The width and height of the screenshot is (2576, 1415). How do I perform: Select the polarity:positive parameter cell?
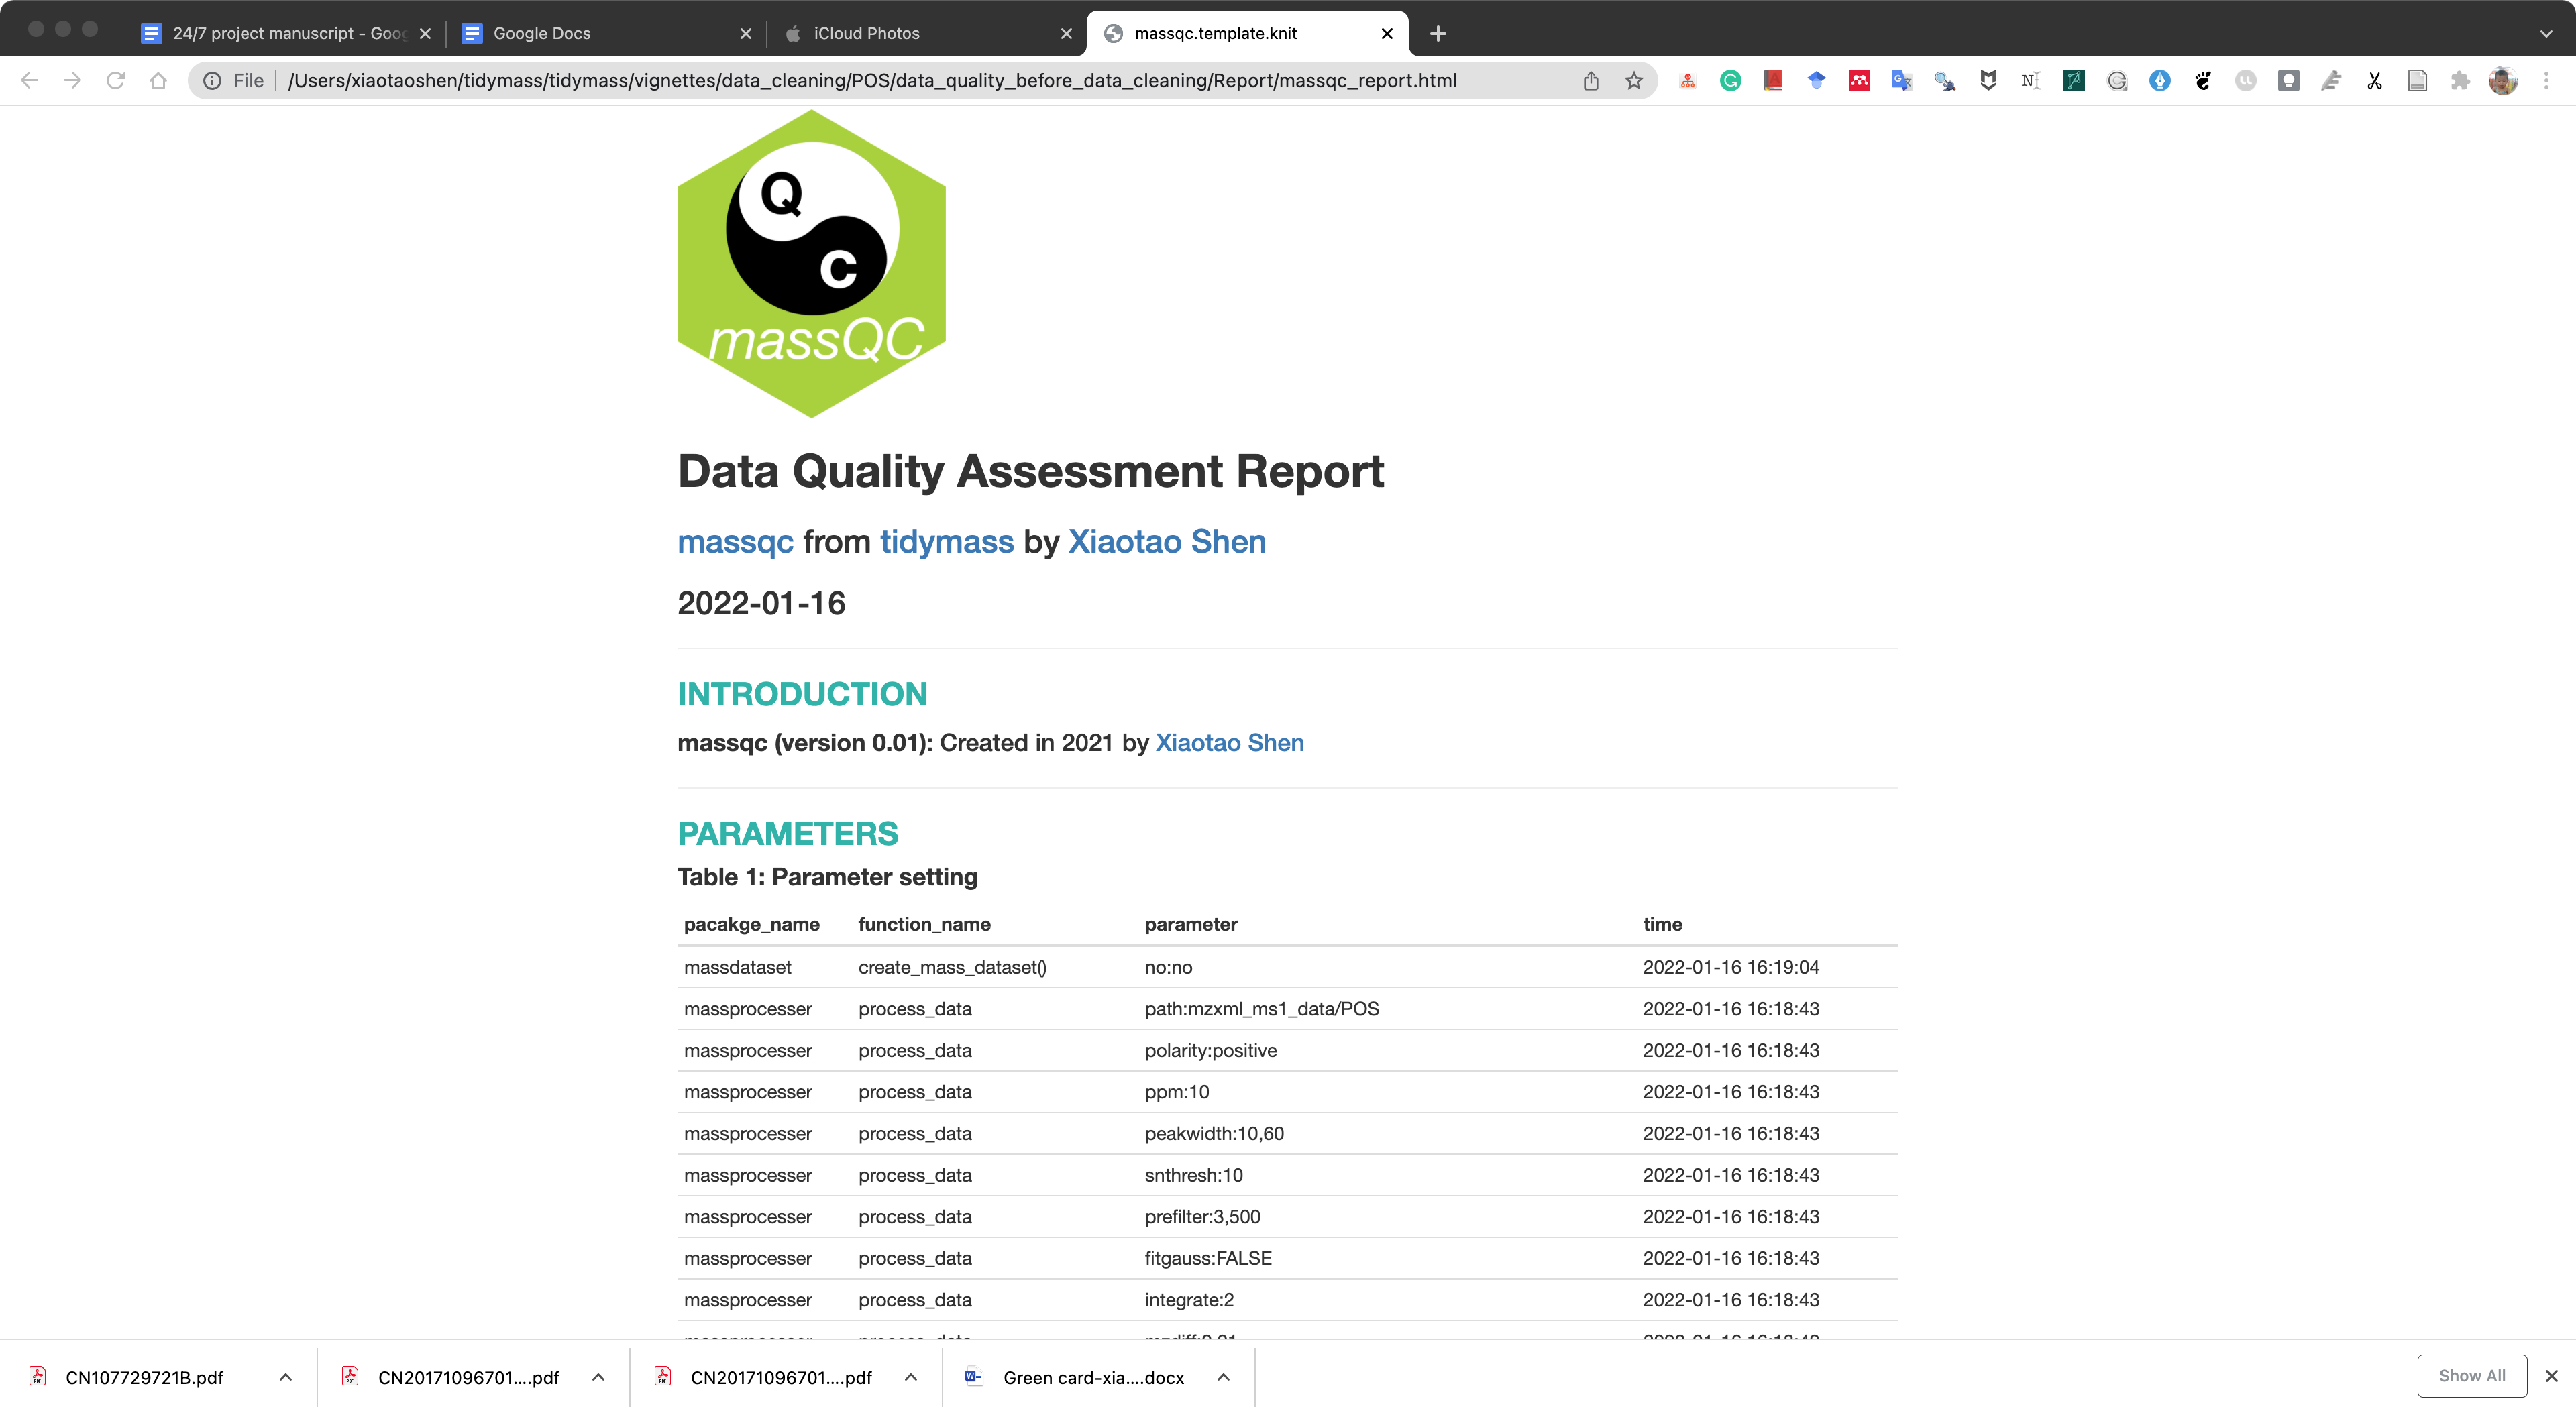click(x=1210, y=1050)
